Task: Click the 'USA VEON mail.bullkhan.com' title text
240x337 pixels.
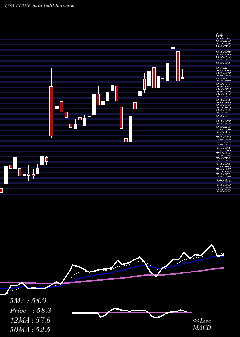Action: click(x=40, y=6)
